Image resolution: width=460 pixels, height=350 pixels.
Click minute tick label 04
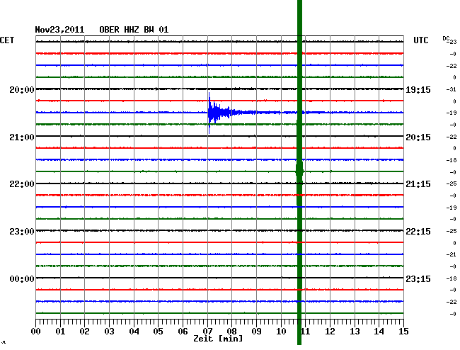(134, 332)
